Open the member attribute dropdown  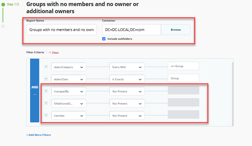69,116
